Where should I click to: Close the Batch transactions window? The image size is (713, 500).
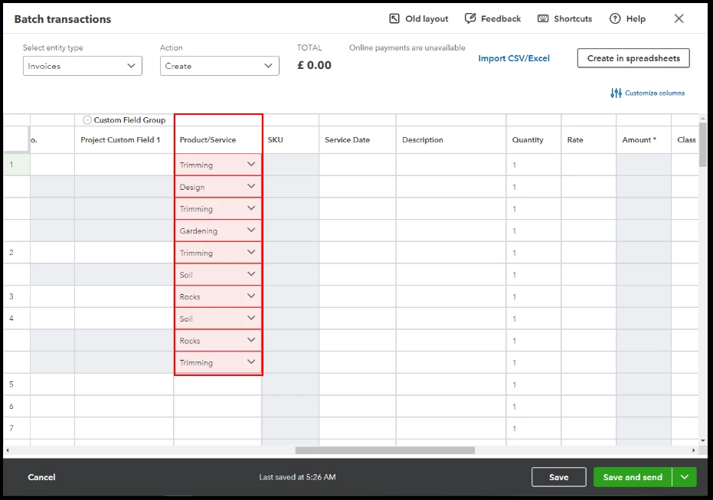[679, 18]
